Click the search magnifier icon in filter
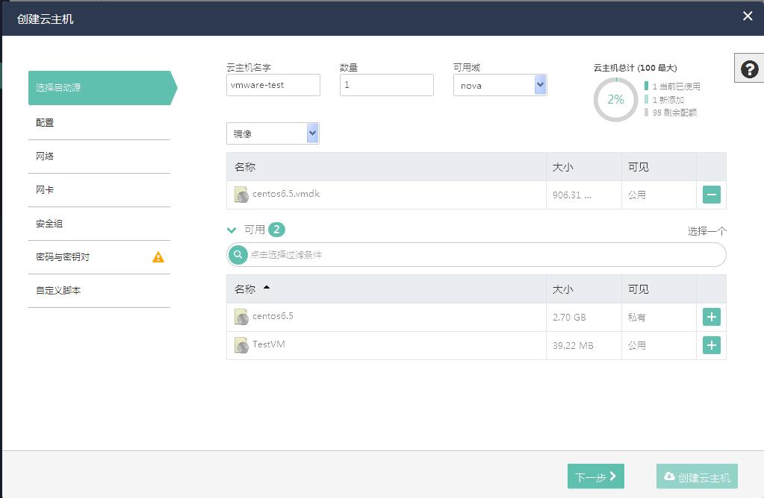This screenshot has width=764, height=498. (238, 255)
